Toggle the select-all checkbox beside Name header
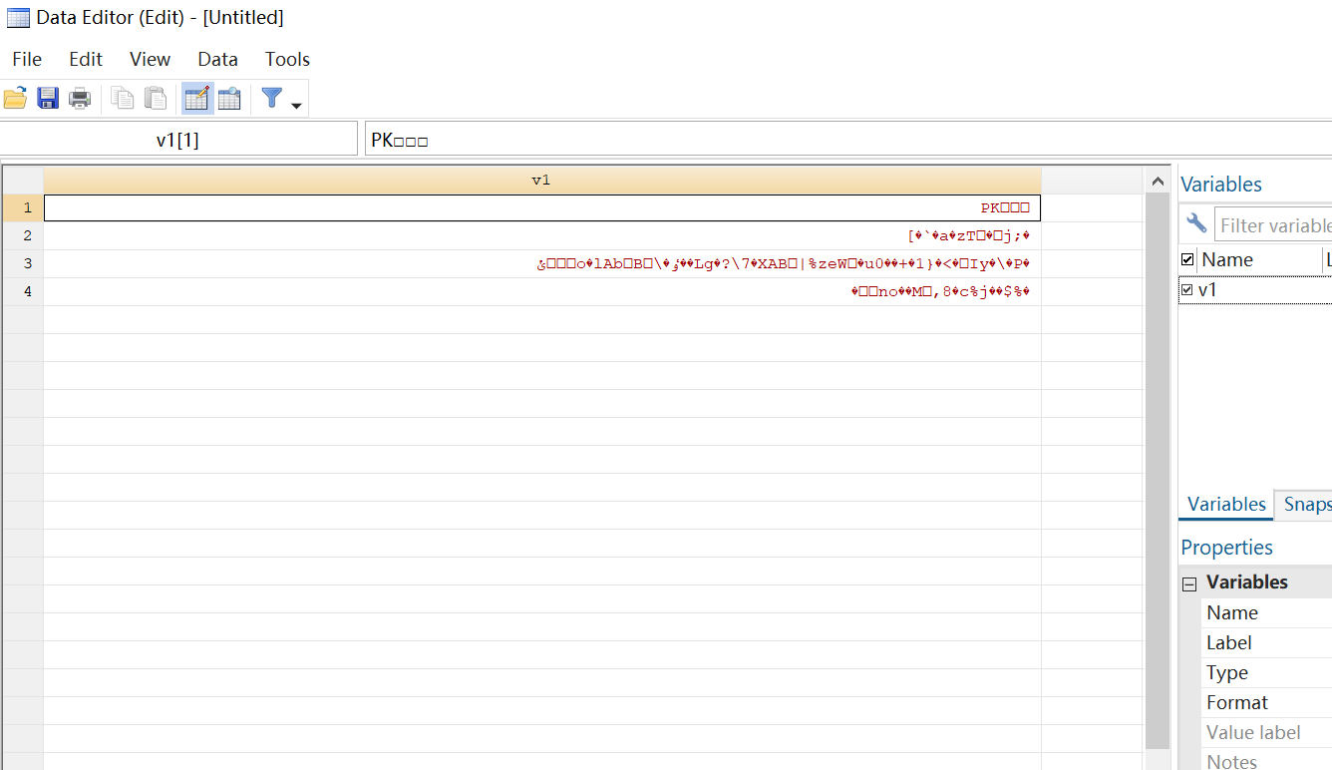This screenshot has width=1332, height=770. pyautogui.click(x=1187, y=260)
